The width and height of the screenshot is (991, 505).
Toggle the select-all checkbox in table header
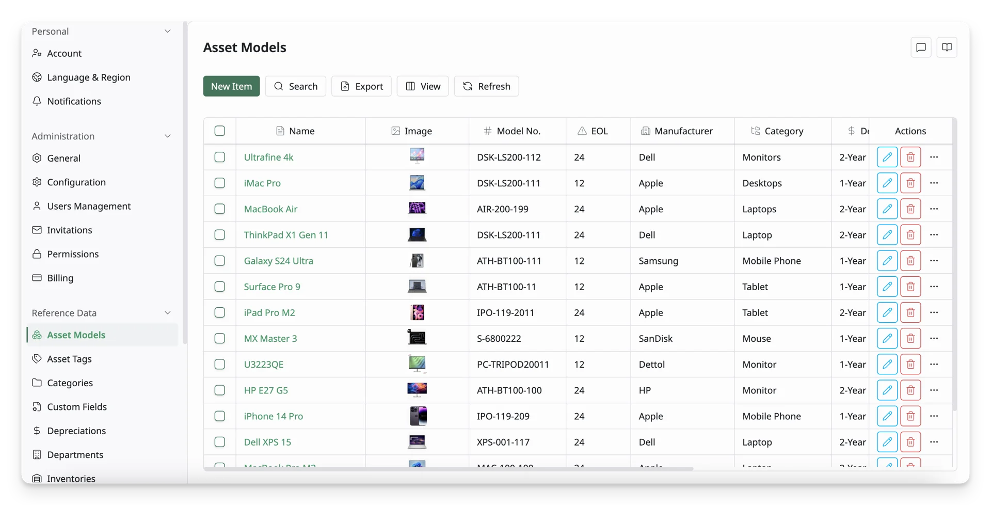click(x=220, y=131)
